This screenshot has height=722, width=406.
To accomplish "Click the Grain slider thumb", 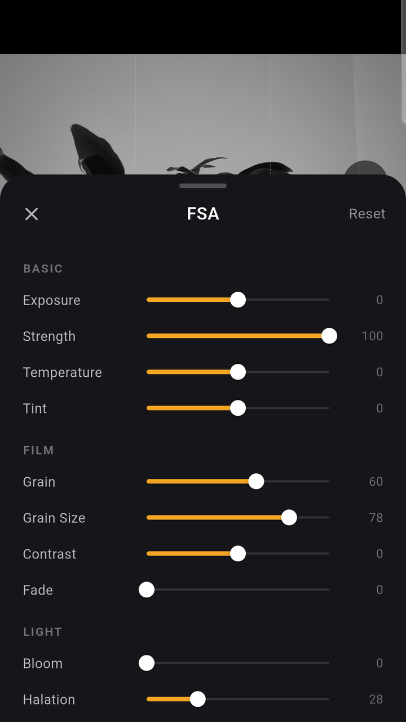I will (256, 482).
